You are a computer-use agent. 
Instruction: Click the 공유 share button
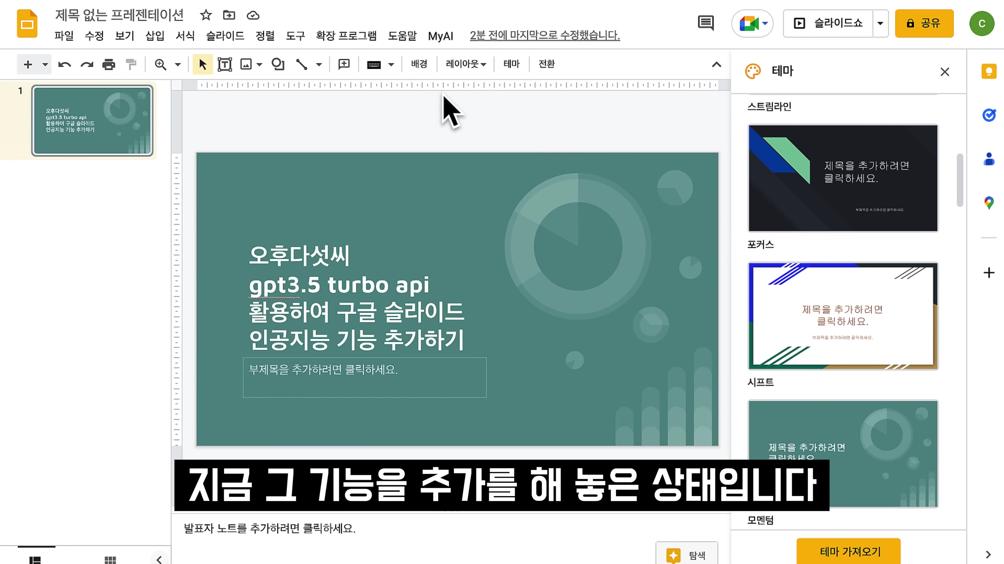(924, 23)
